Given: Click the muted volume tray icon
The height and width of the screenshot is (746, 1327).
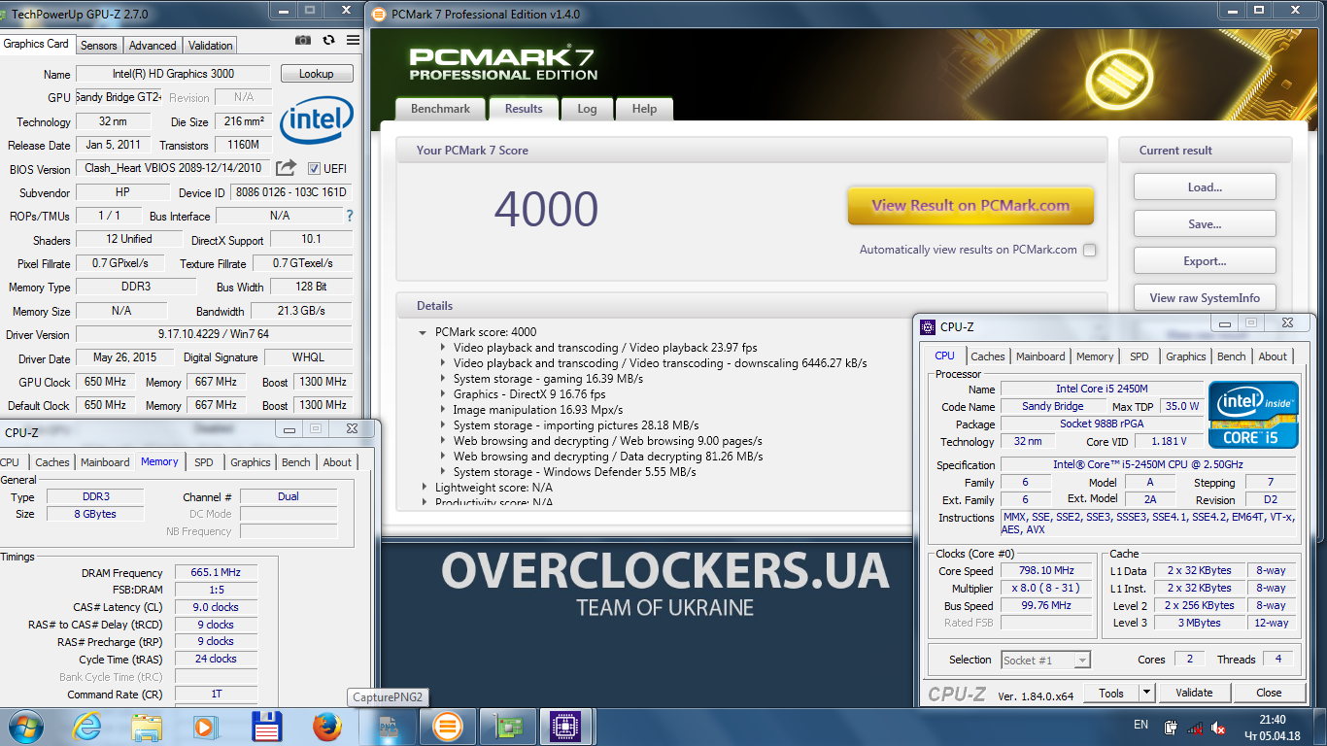Looking at the screenshot, I should coord(1218,727).
